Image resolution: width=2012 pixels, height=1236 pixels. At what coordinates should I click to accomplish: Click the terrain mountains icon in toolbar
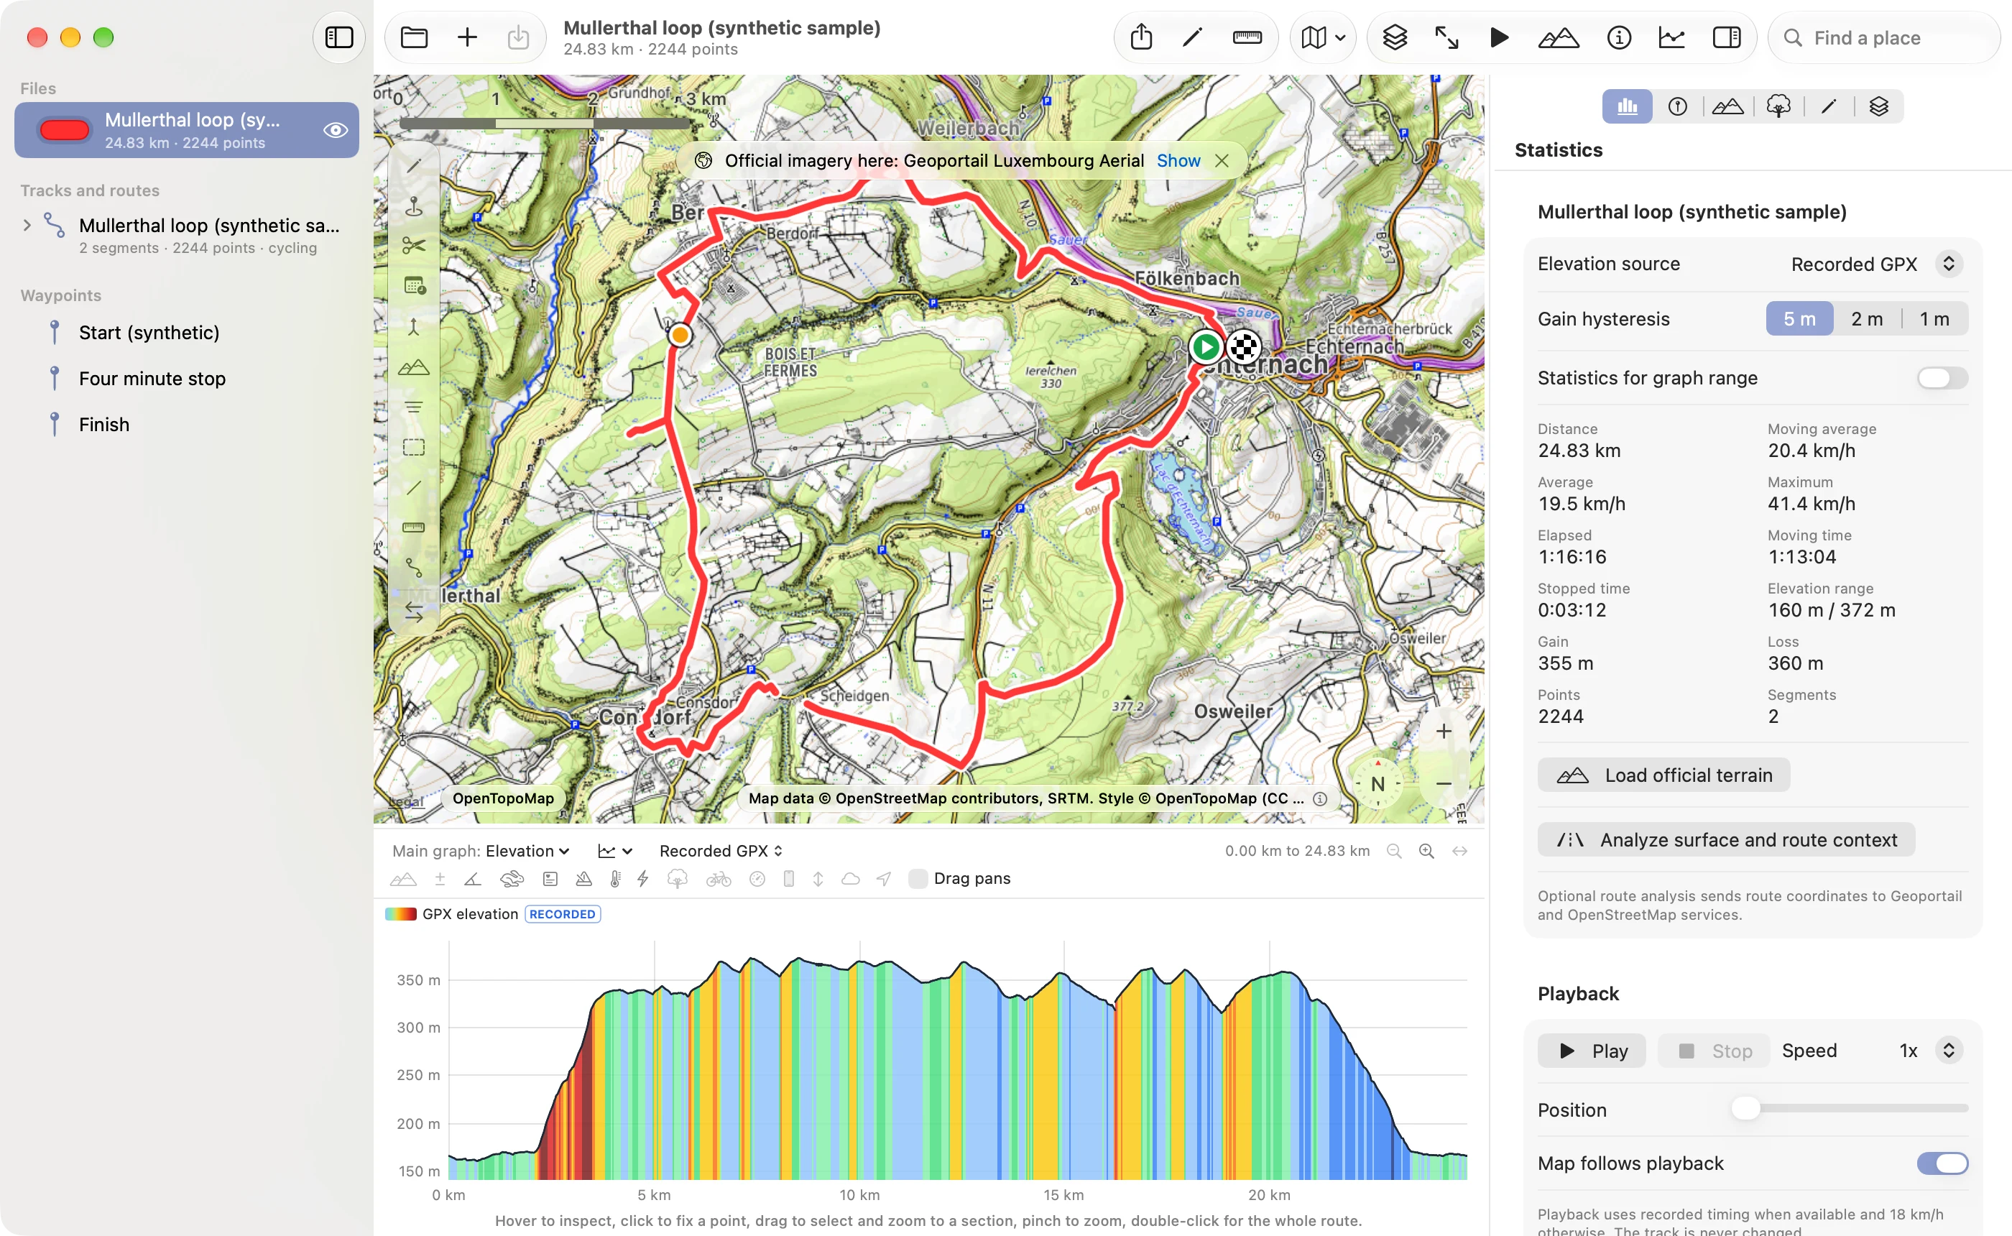click(x=1558, y=37)
